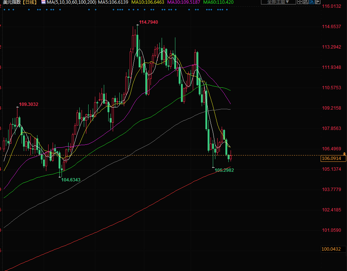Click the green MA60:110.420 legend label
Viewport: 347px width, 271px height.
pyautogui.click(x=219, y=2)
